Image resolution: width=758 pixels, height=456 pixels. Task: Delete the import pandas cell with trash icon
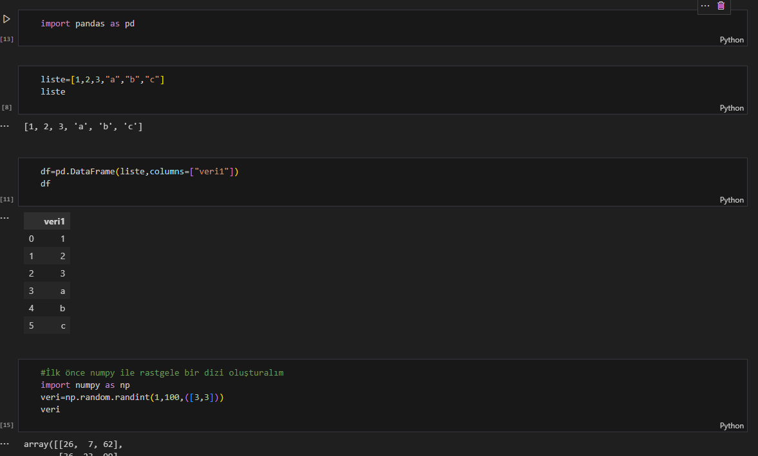(721, 6)
